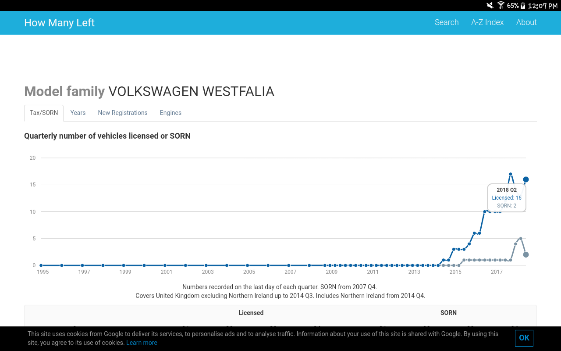
Task: Click the 2017 x-axis label
Action: 497,272
